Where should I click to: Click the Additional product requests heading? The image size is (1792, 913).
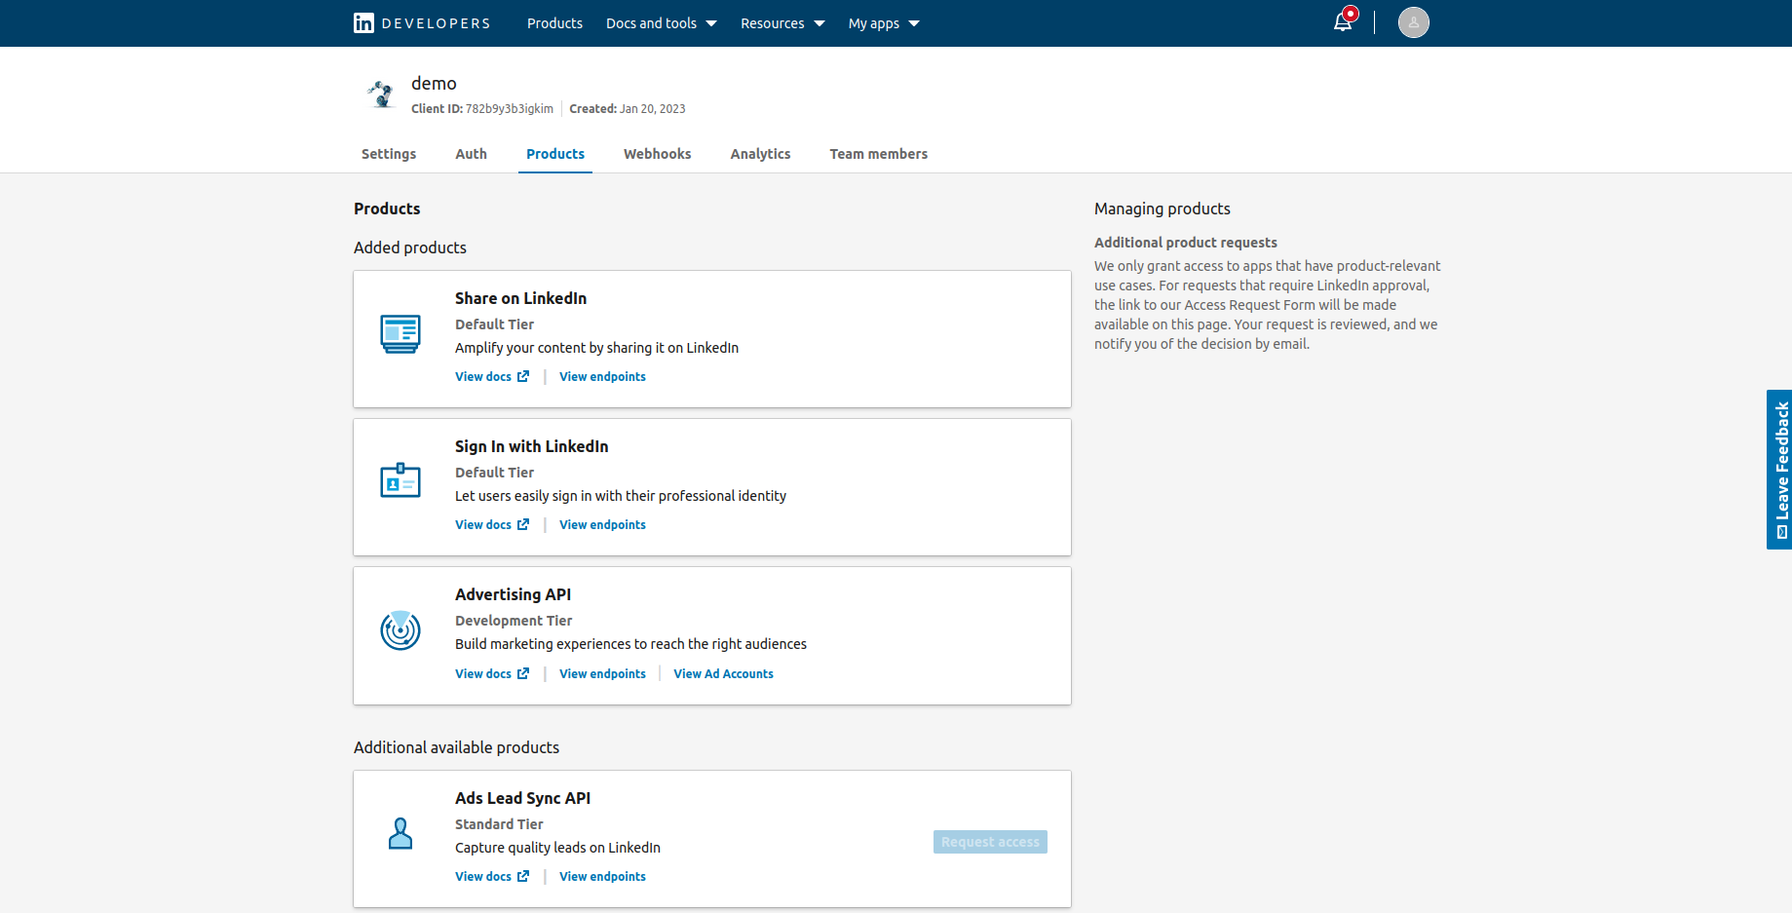1185,243
